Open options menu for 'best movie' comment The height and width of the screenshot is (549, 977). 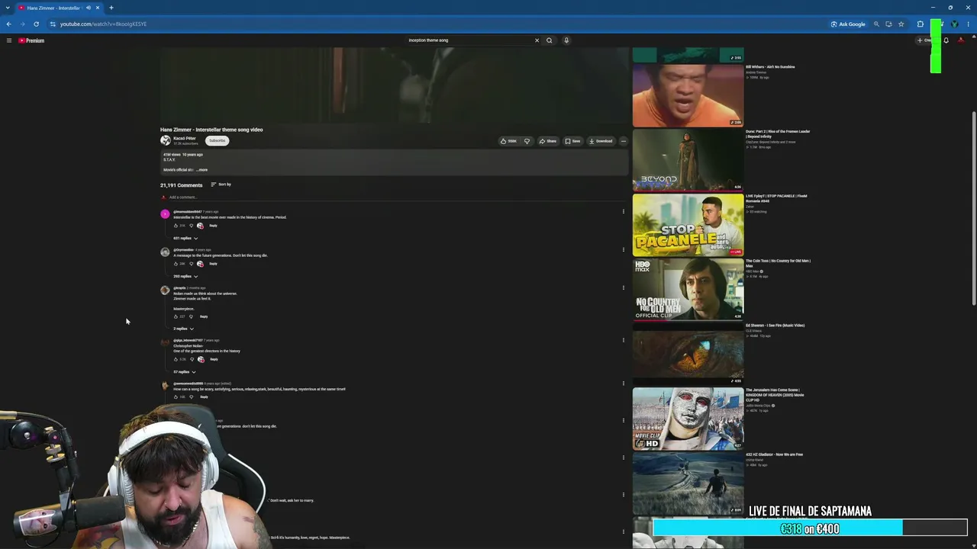tap(623, 212)
